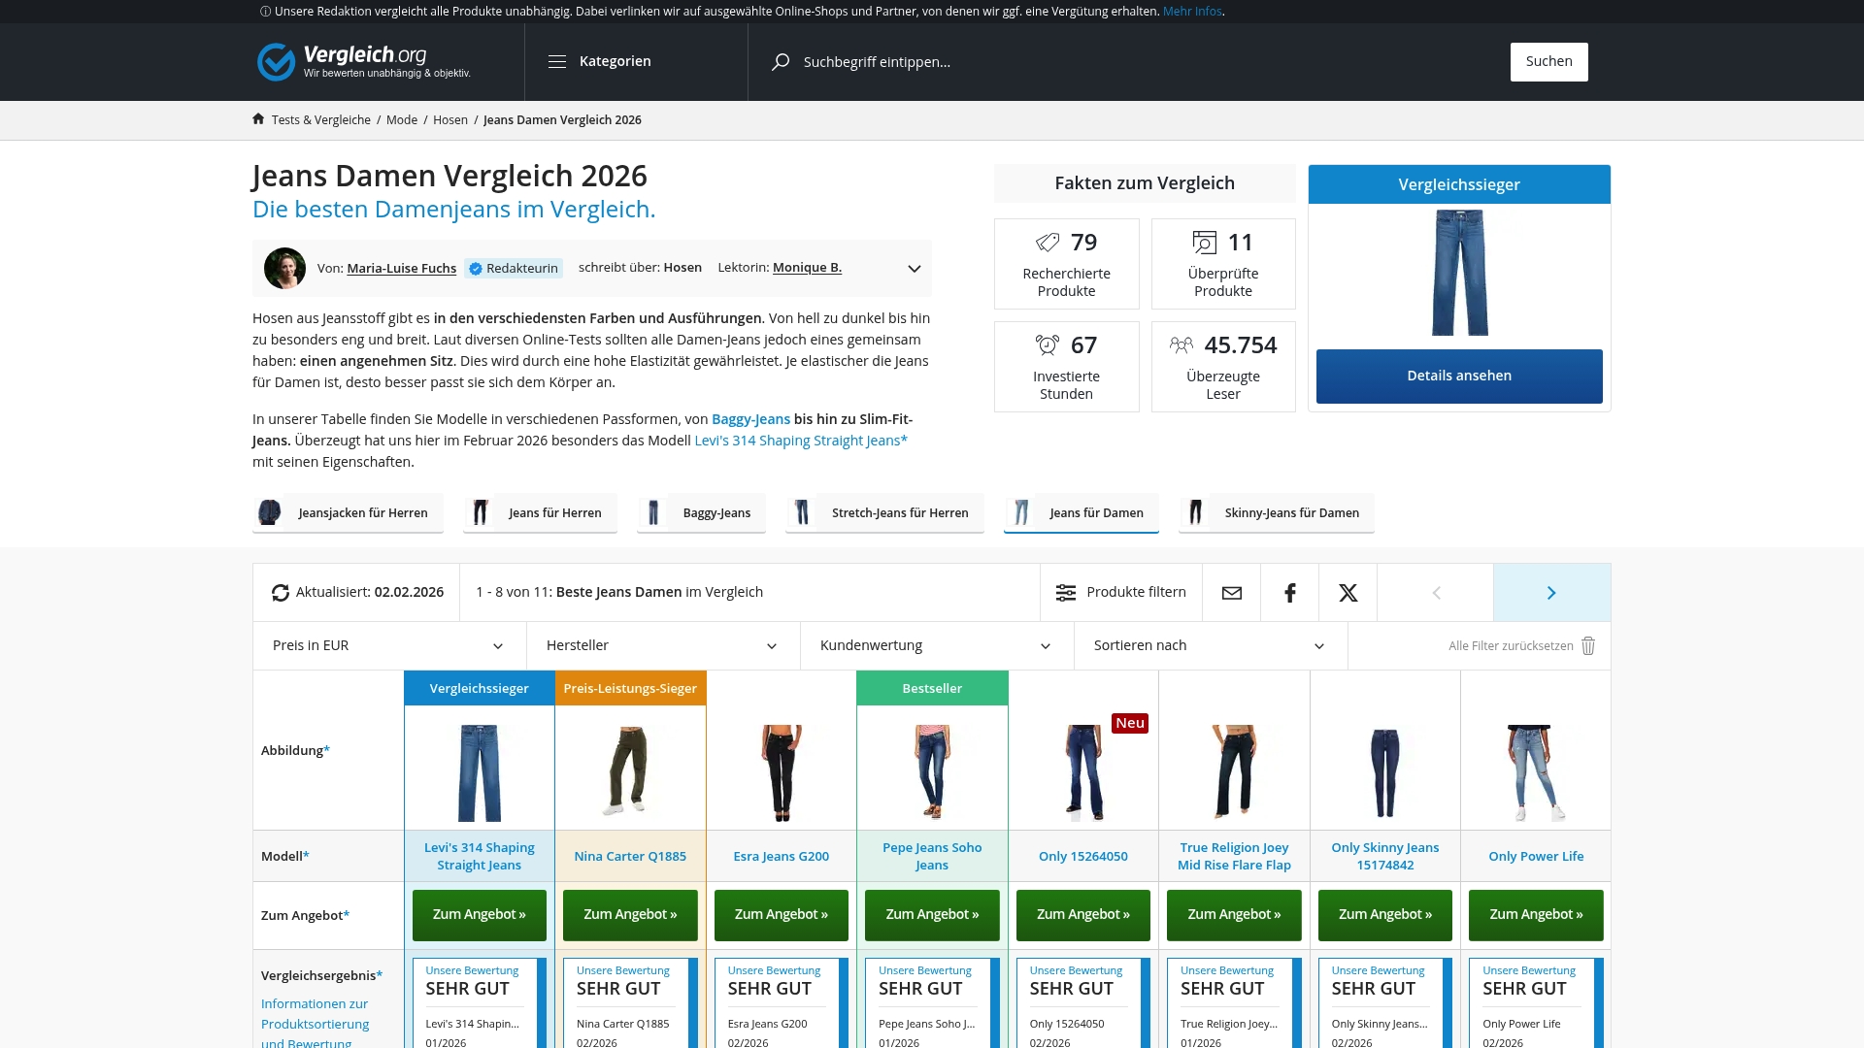Viewport: 1864px width, 1048px height.
Task: Open Produkte filtern
Action: 1121,592
